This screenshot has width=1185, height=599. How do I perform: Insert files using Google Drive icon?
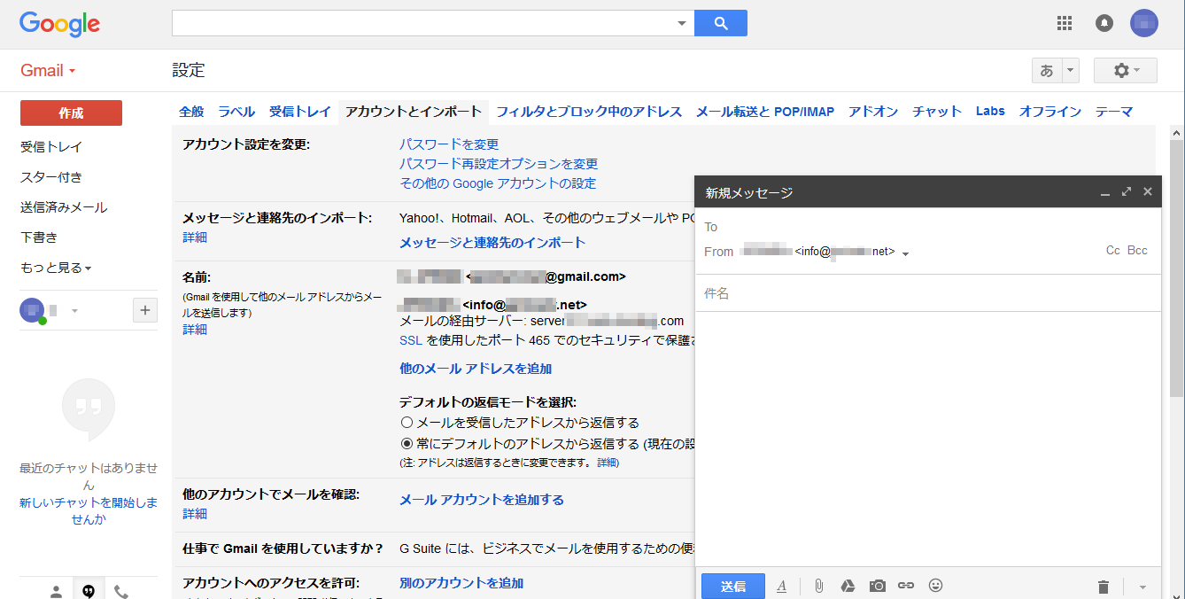(848, 587)
